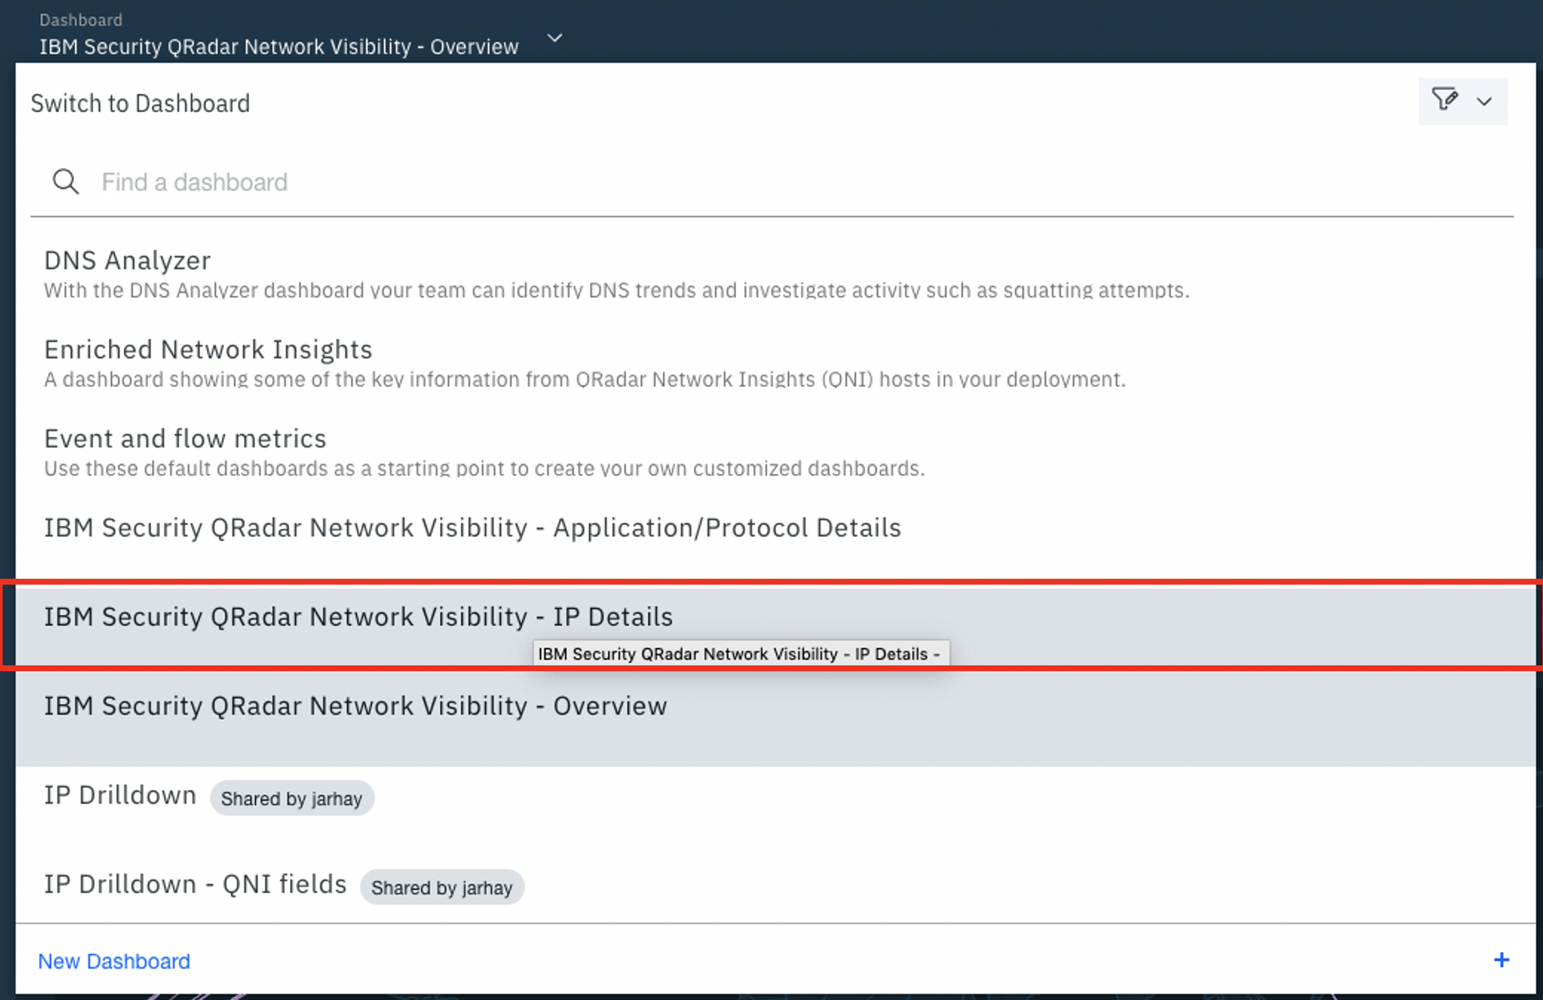Expand the filter options chevron
Viewport: 1543px width, 1000px height.
coord(1485,102)
